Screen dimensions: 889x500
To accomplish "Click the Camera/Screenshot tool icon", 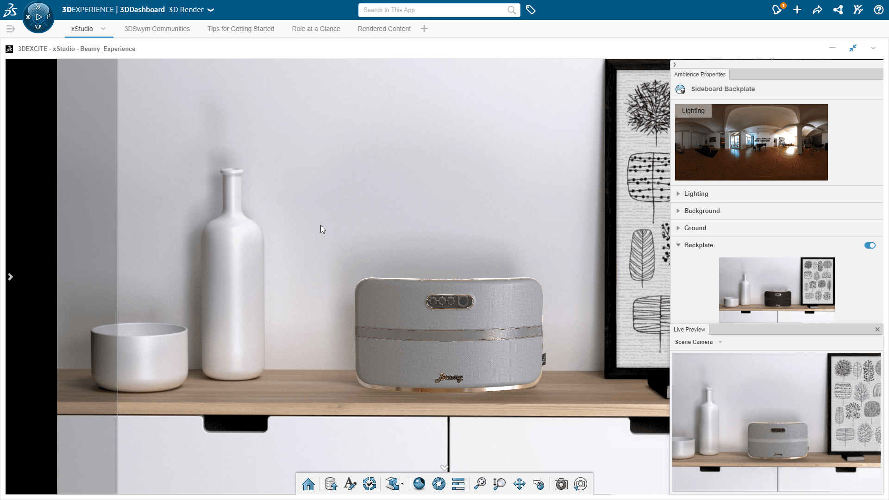I will pos(561,483).
